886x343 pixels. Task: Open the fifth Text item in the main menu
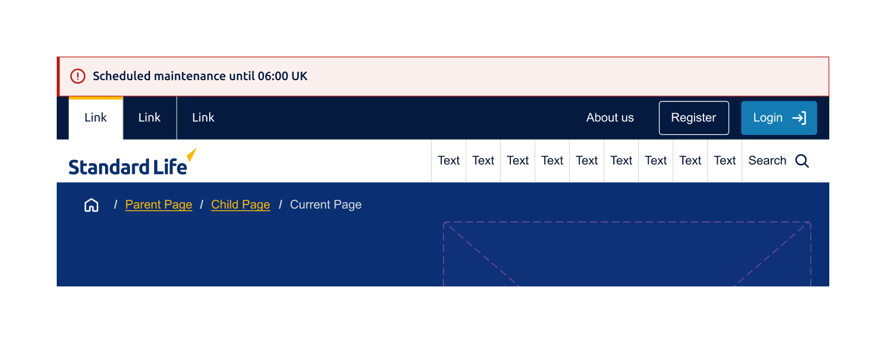click(587, 161)
